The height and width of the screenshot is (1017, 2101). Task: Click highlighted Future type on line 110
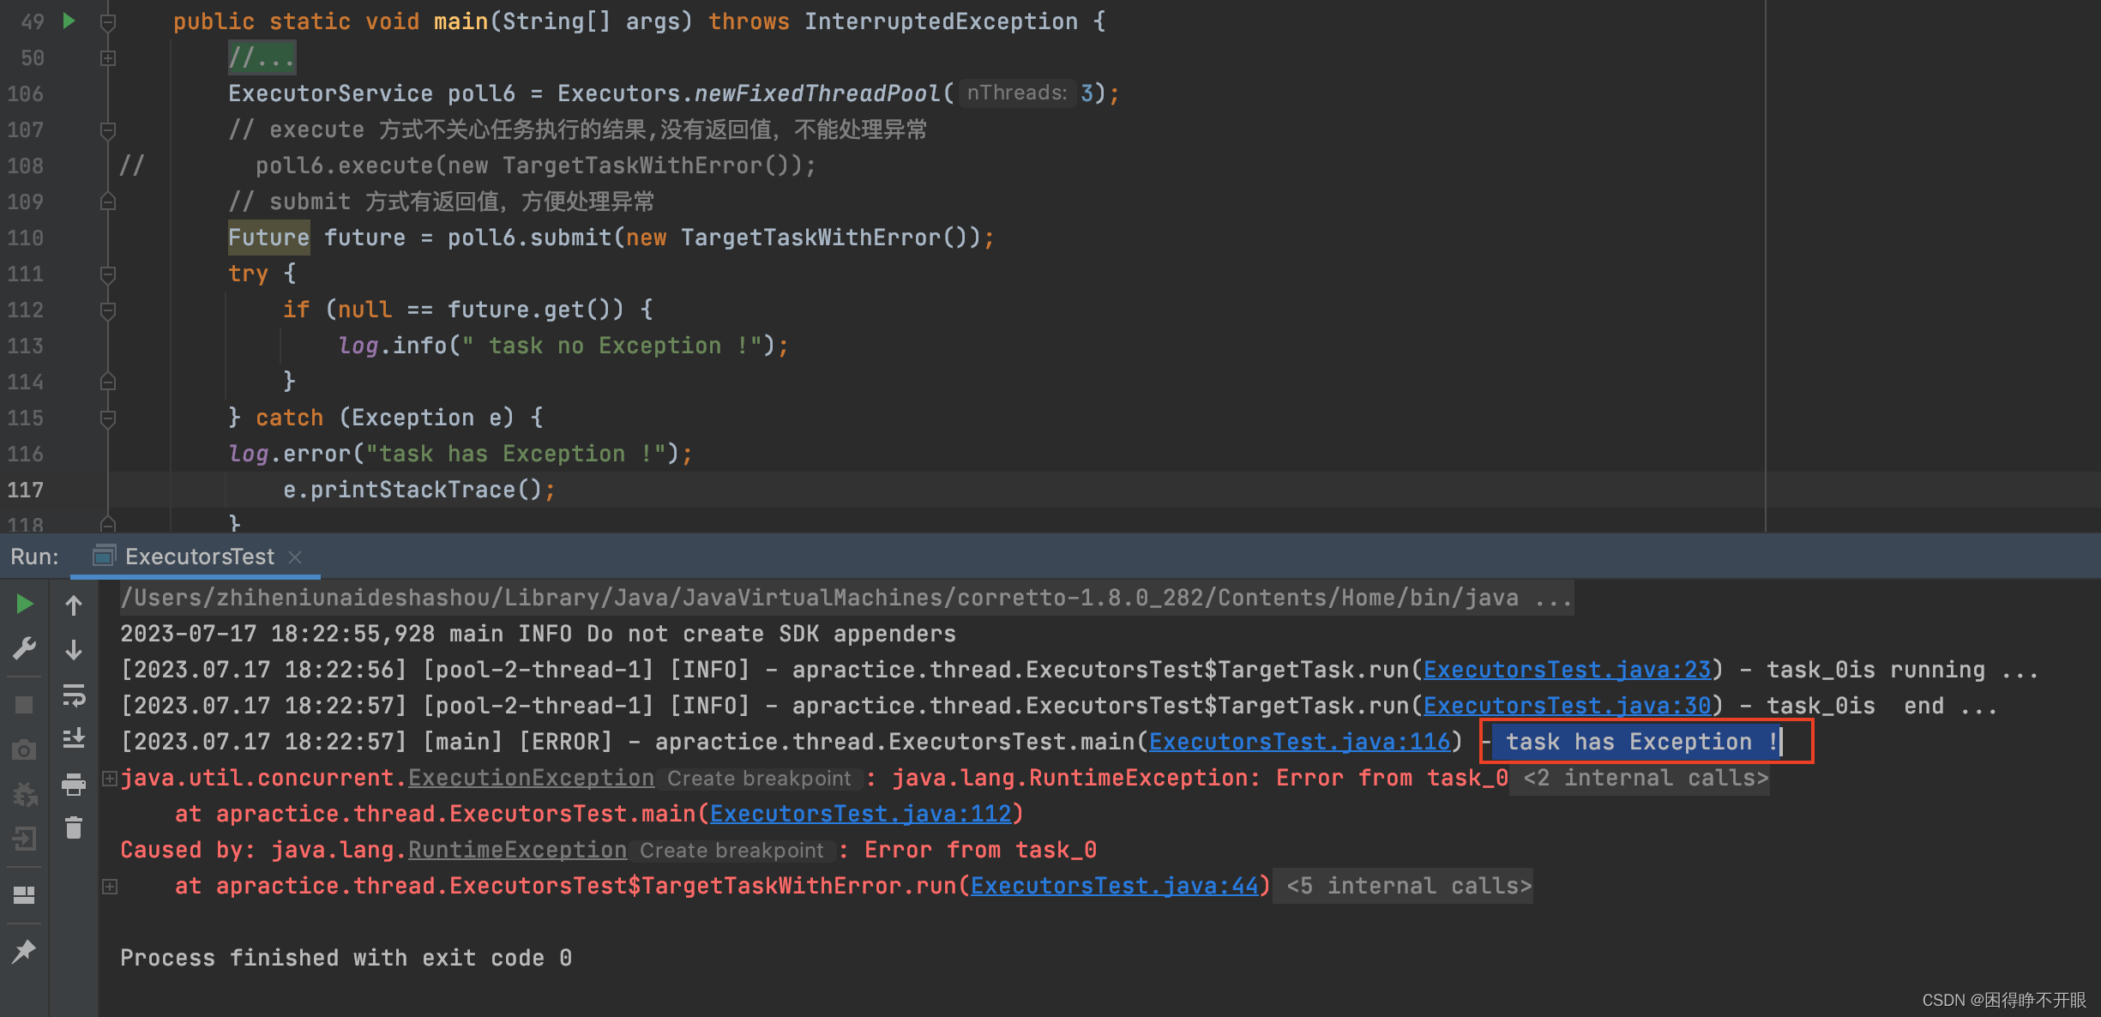click(268, 238)
